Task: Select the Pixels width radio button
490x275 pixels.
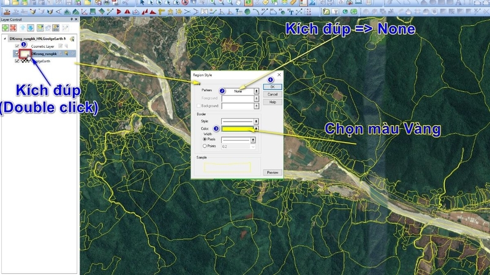Action: click(205, 139)
